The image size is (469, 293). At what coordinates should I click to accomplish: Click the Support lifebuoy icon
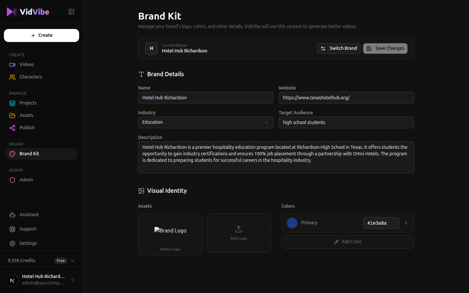[x=12, y=229]
